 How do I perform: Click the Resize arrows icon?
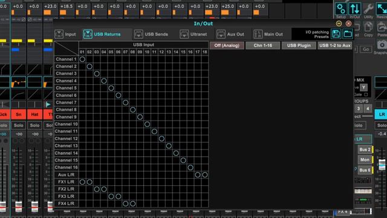point(382,9)
